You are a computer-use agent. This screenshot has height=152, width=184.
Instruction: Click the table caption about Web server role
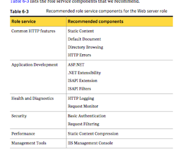107,11
